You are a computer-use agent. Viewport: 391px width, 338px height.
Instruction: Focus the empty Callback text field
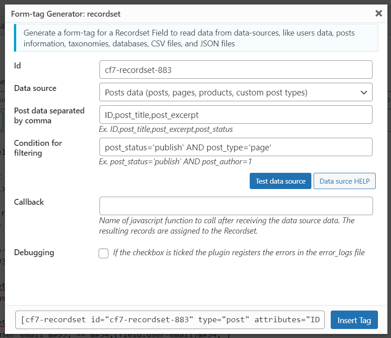click(x=235, y=206)
